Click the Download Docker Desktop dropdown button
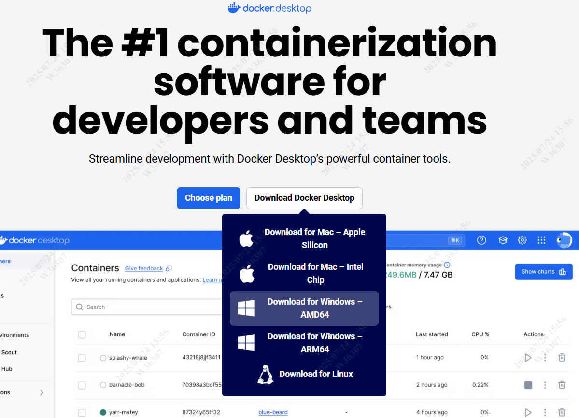The image size is (579, 418). tap(304, 198)
